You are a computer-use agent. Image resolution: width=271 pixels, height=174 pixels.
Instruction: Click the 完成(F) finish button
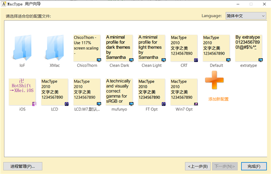coord(254,166)
